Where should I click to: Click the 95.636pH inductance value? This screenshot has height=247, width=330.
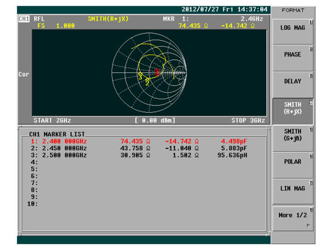232,155
